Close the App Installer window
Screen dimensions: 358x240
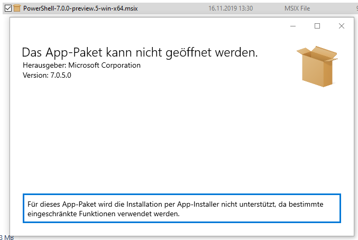pos(342,26)
